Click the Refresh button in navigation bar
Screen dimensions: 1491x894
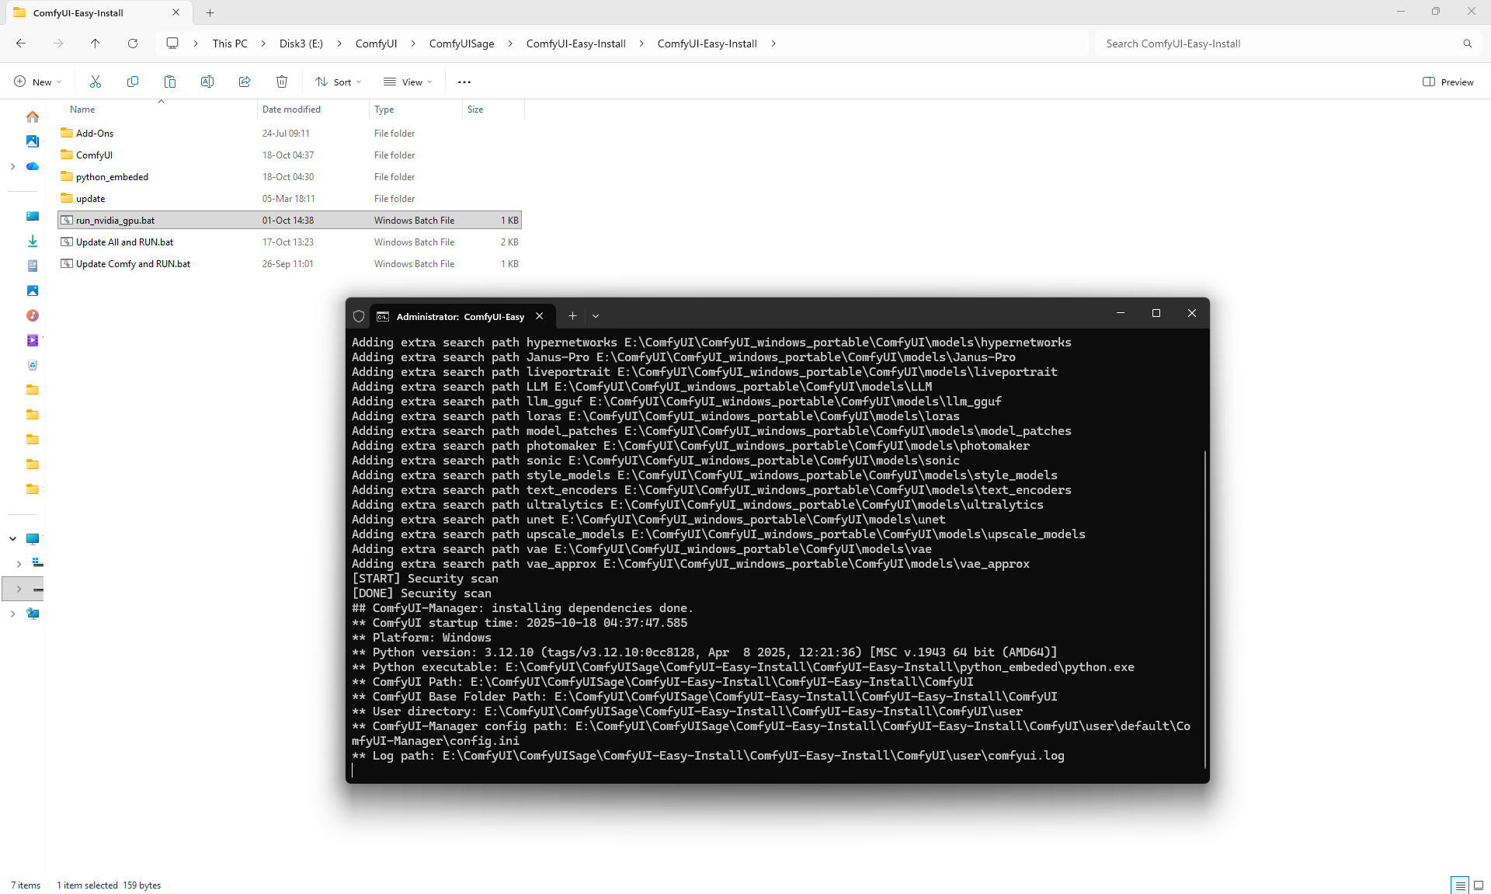click(x=133, y=43)
